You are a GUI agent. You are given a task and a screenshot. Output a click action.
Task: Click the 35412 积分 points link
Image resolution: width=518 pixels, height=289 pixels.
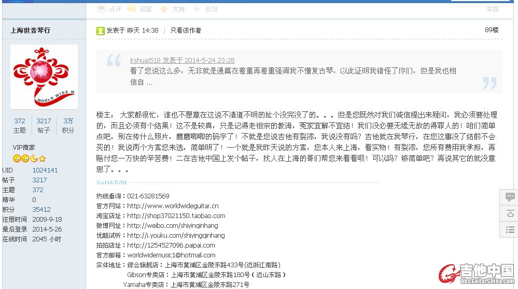tap(41, 209)
